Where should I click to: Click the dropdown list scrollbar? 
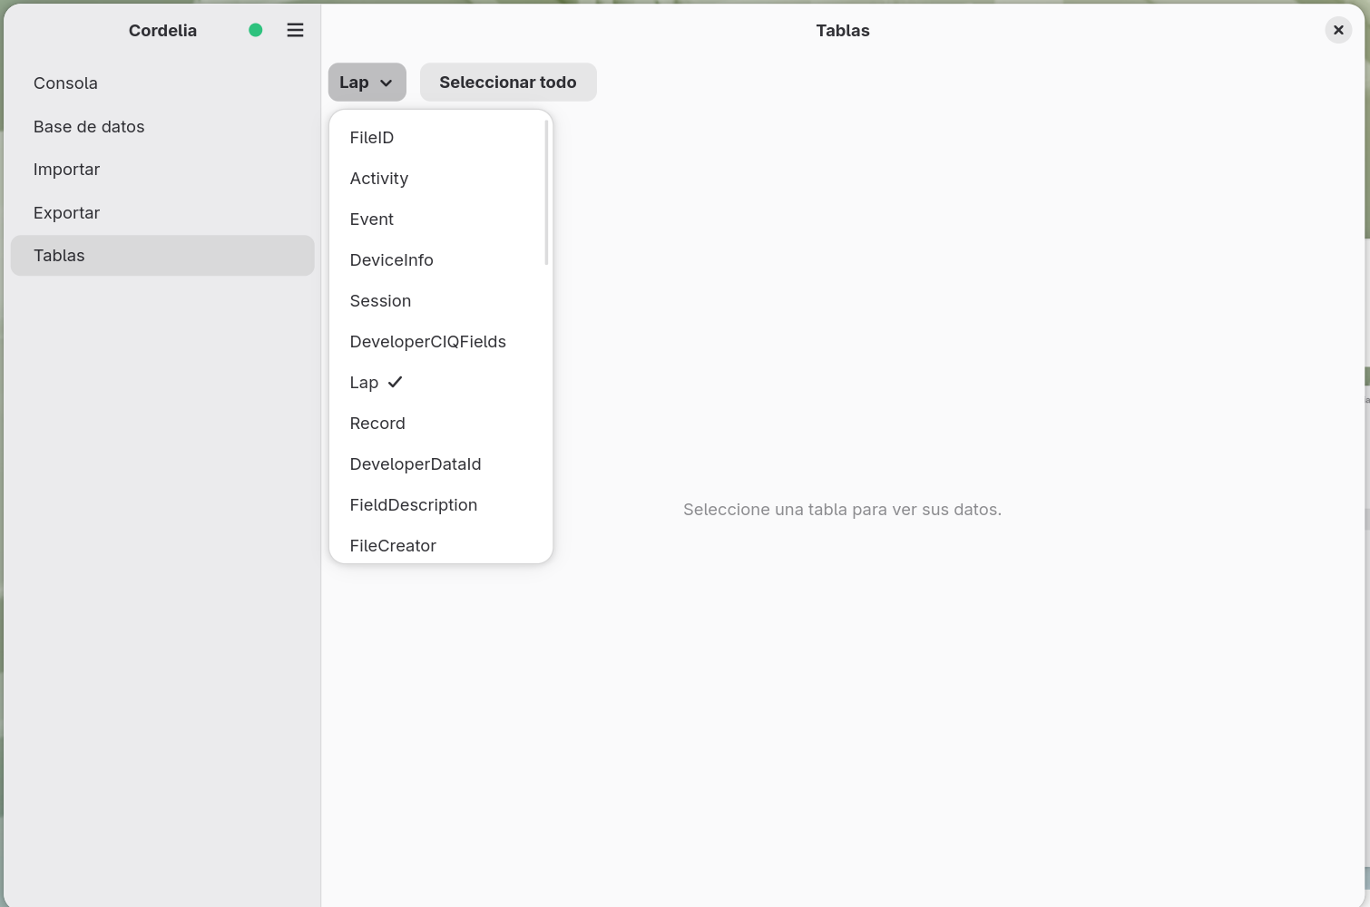546,193
